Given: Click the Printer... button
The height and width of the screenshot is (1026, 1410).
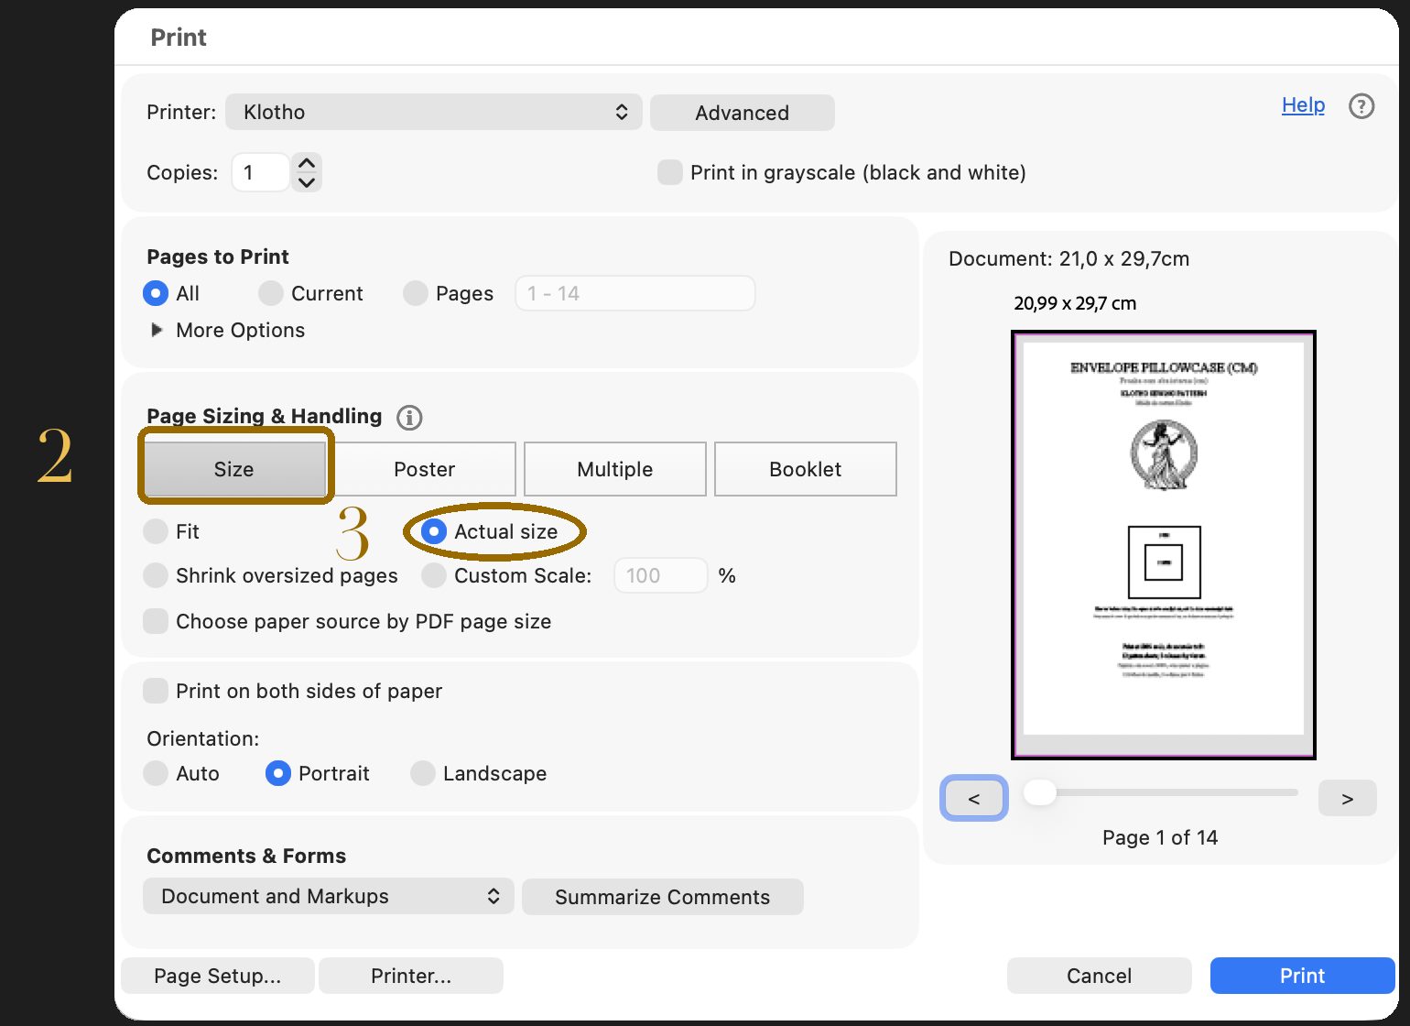Looking at the screenshot, I should tap(411, 976).
